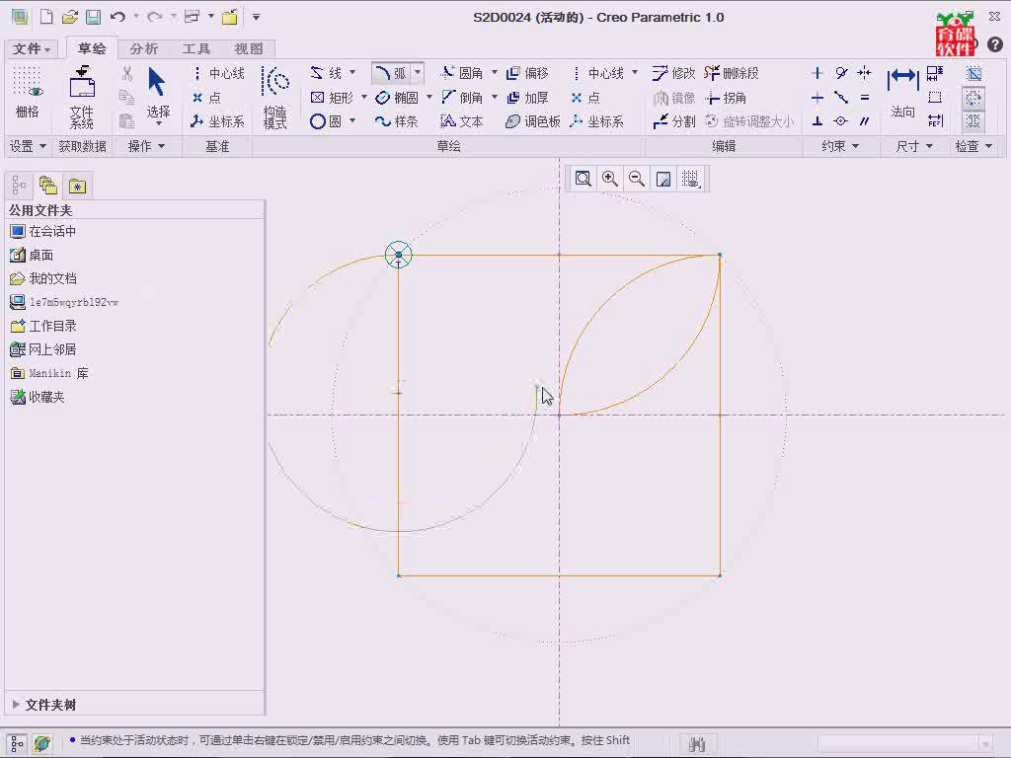1011x758 pixels.
Task: Apply the perpendicular (⊥) constraint
Action: click(817, 121)
